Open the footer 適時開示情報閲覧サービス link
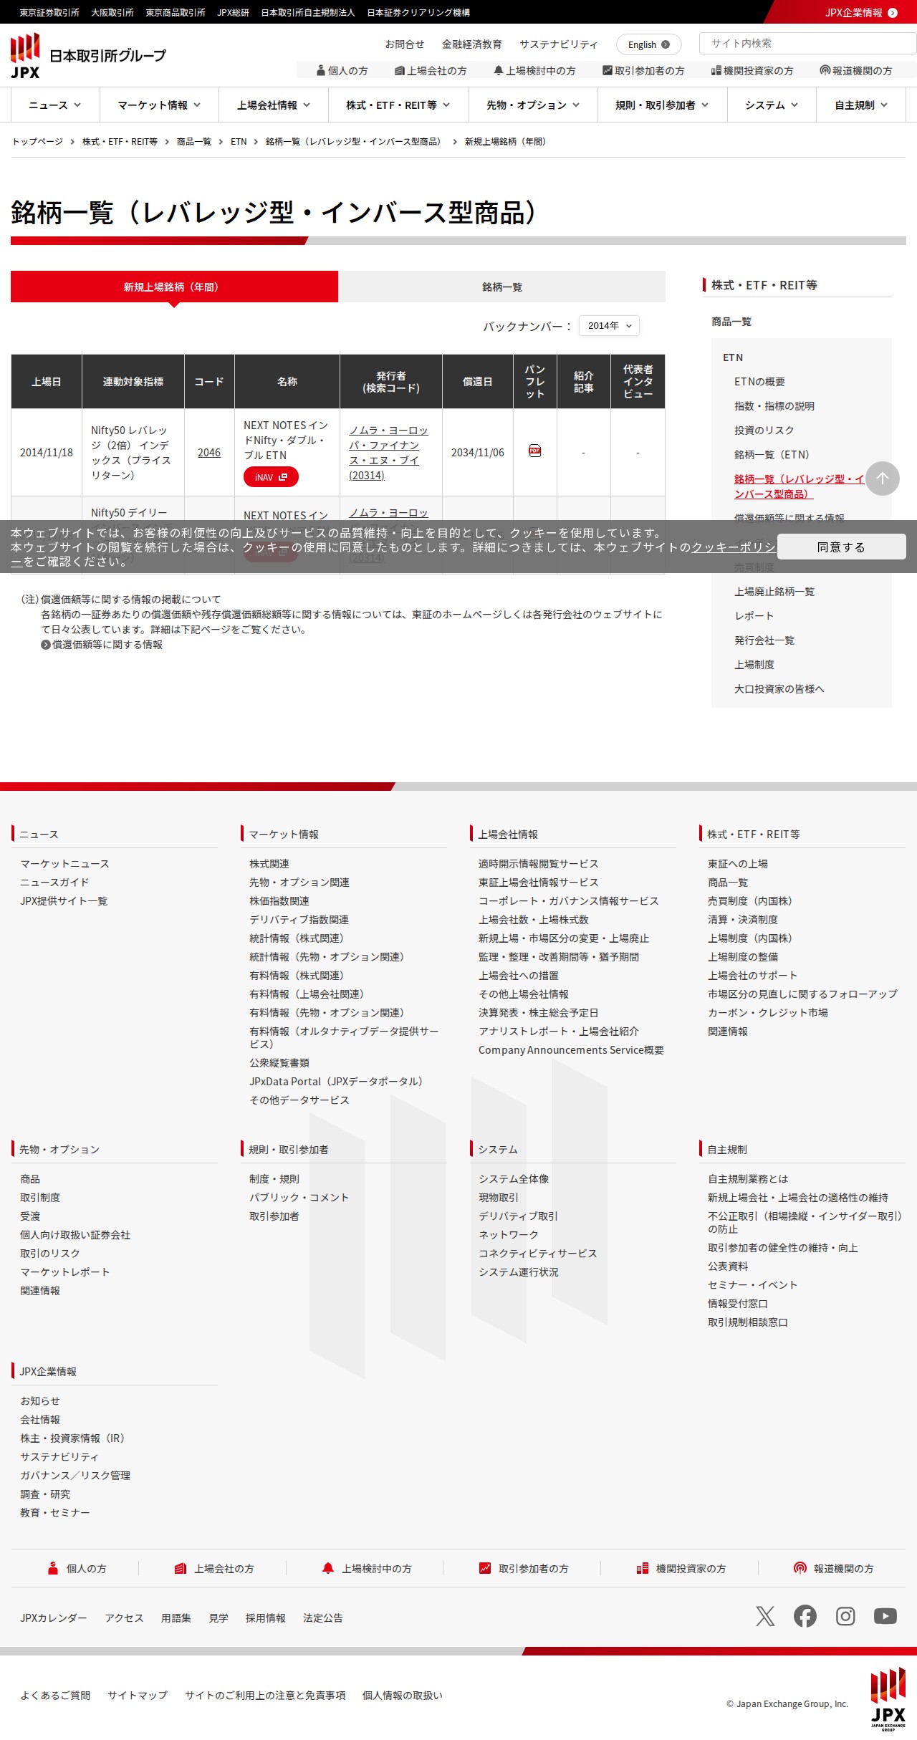 click(x=539, y=864)
